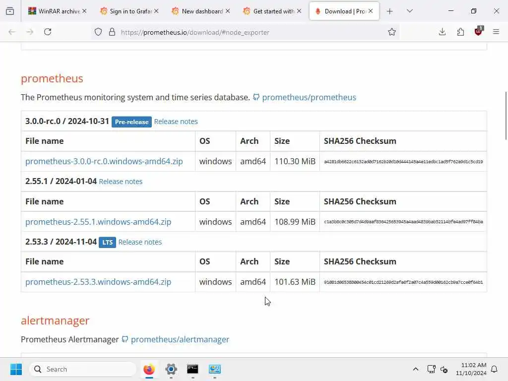Show hidden system tray icons
This screenshot has height=381, width=508.
(416, 369)
